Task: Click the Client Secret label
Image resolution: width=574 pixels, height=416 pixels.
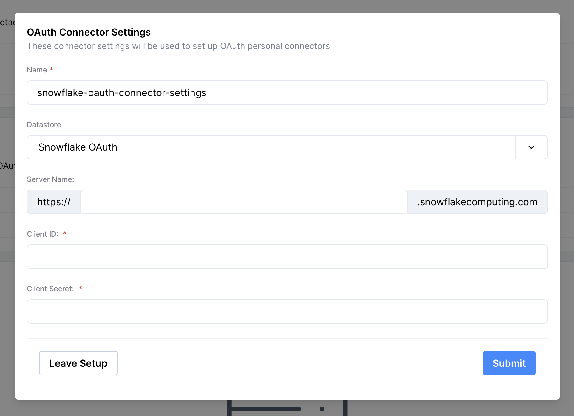Action: (51, 289)
